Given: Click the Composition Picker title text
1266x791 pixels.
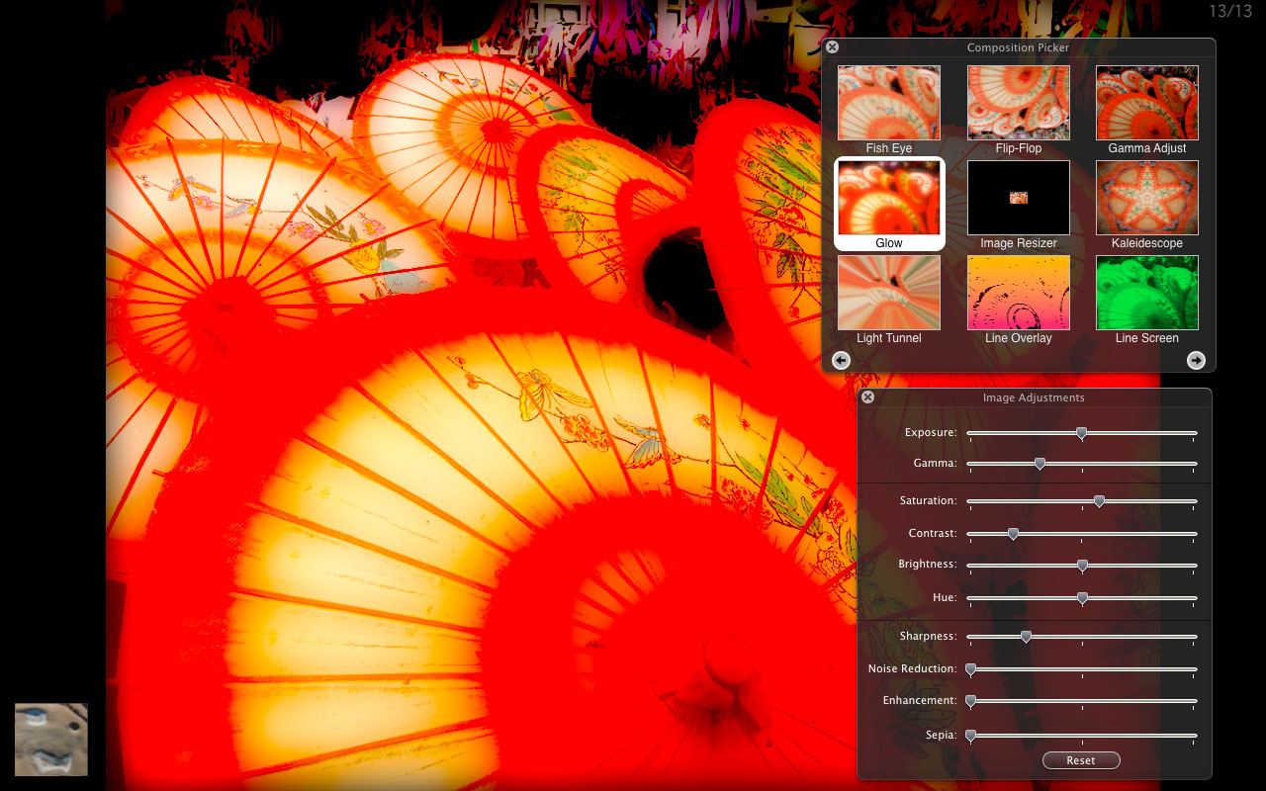Looking at the screenshot, I should [1018, 47].
